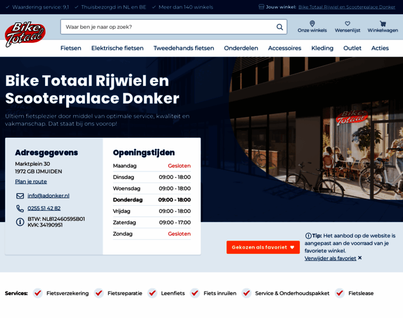Click the Service & Onderhoudspakket checkmark icon
Screen dimensions: 403x318
coord(247,293)
